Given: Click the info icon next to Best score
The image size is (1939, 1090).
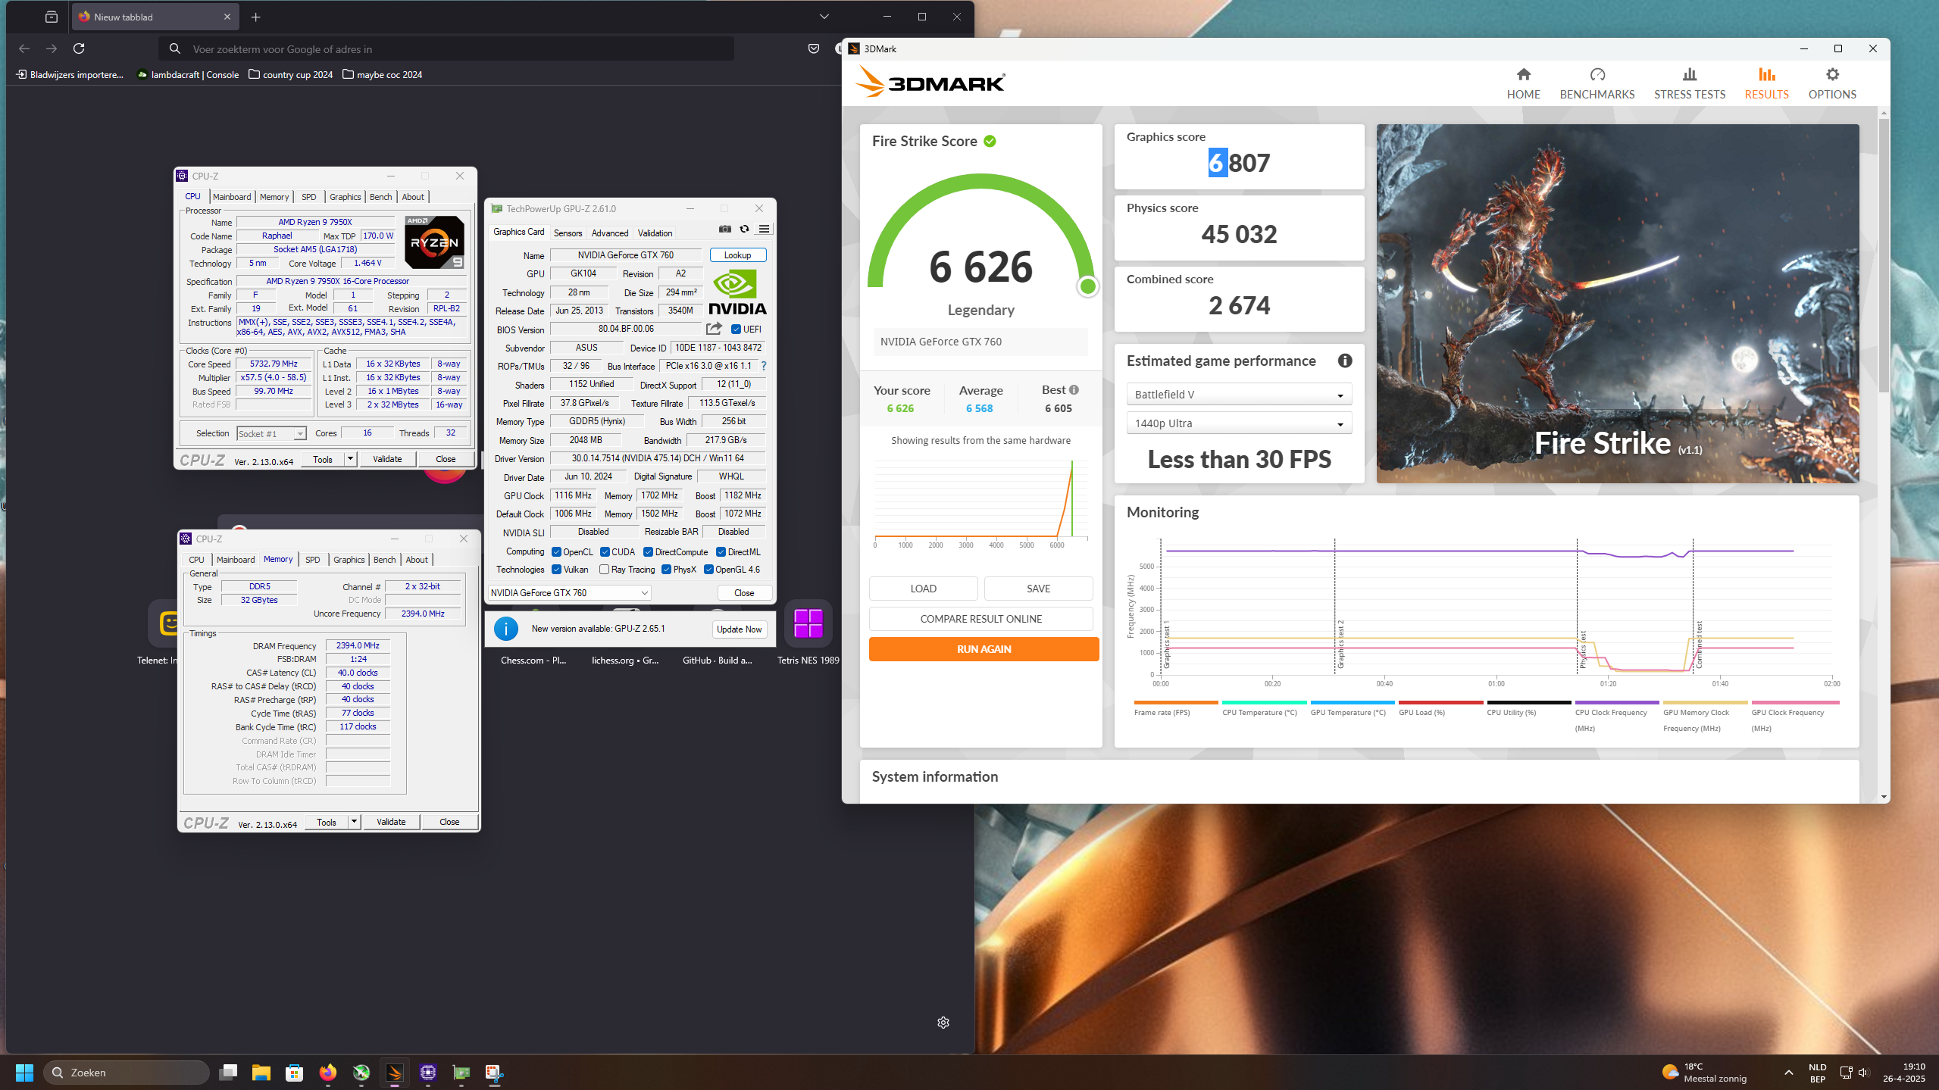Looking at the screenshot, I should pyautogui.click(x=1074, y=389).
